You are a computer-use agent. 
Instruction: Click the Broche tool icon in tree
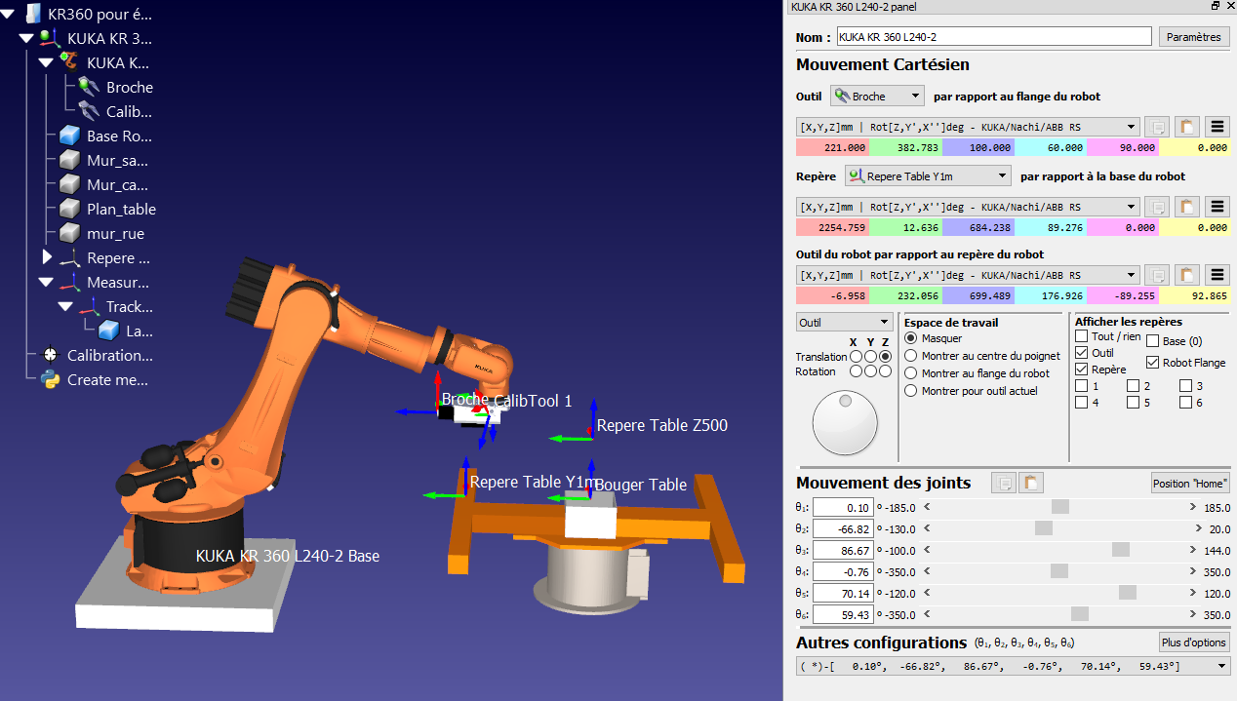(90, 87)
